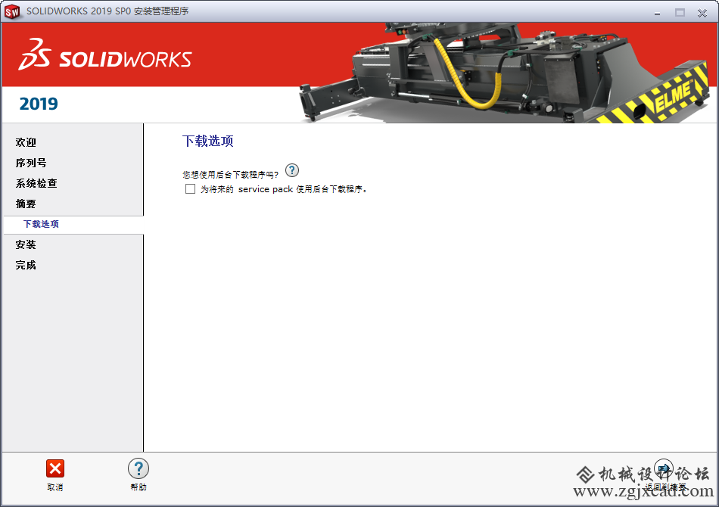The height and width of the screenshot is (507, 719).
Task: Close the installation manager window
Action: [702, 13]
